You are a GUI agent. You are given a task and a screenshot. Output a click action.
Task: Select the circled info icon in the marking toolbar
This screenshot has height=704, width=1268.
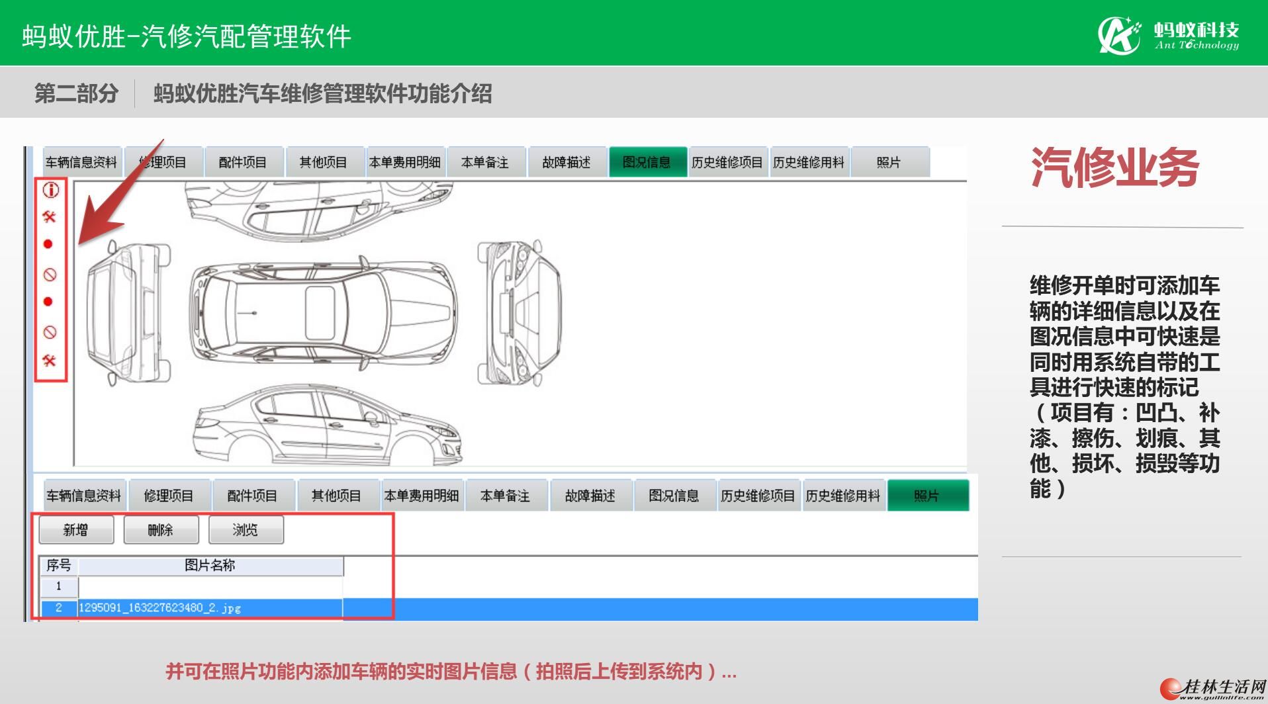coord(50,190)
